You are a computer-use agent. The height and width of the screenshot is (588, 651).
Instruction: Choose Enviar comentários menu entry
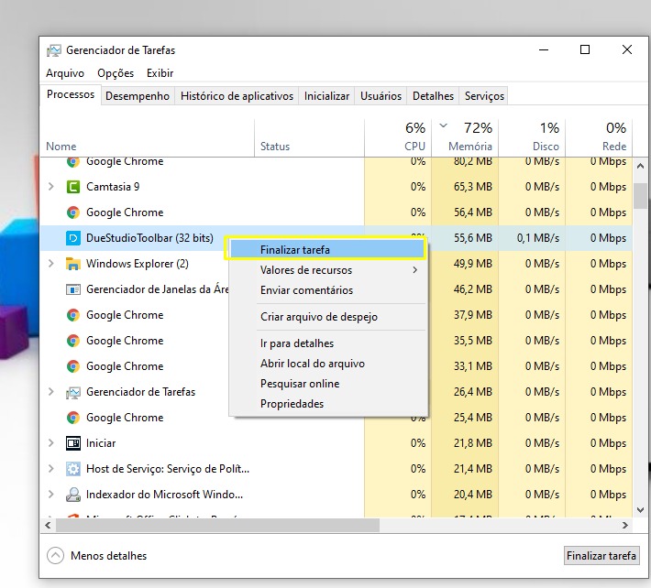click(x=327, y=290)
